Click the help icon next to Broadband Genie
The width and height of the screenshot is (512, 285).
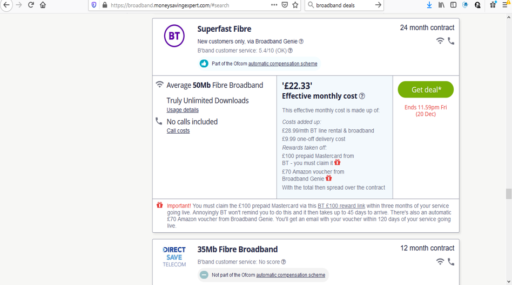(x=301, y=41)
